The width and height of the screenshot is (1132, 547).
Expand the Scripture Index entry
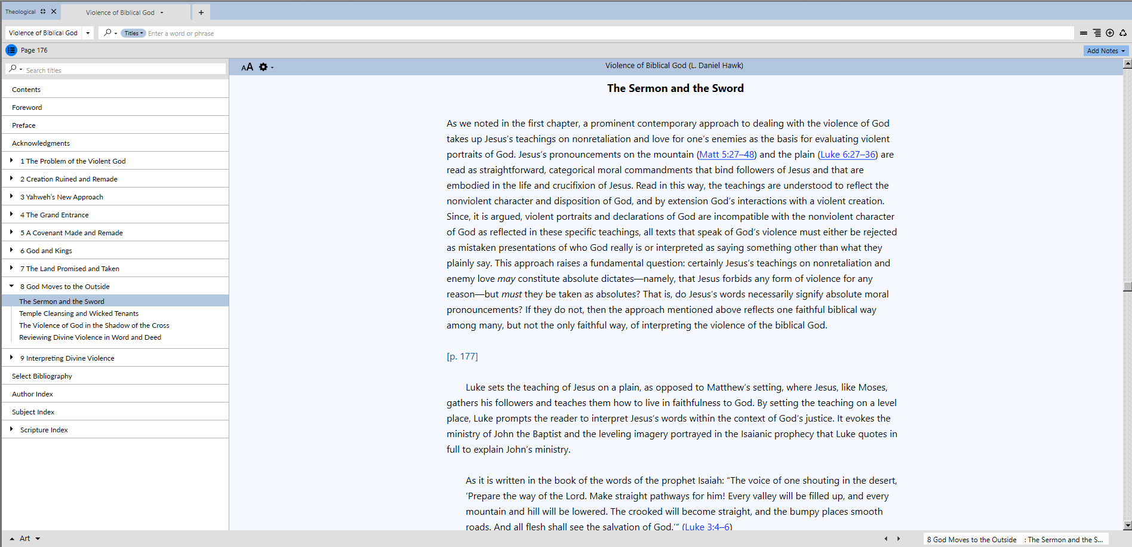tap(11, 429)
